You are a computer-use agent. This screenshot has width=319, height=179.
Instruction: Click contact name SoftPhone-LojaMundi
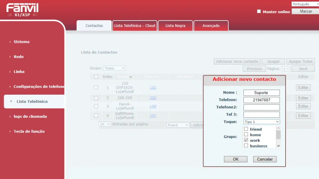125,116
